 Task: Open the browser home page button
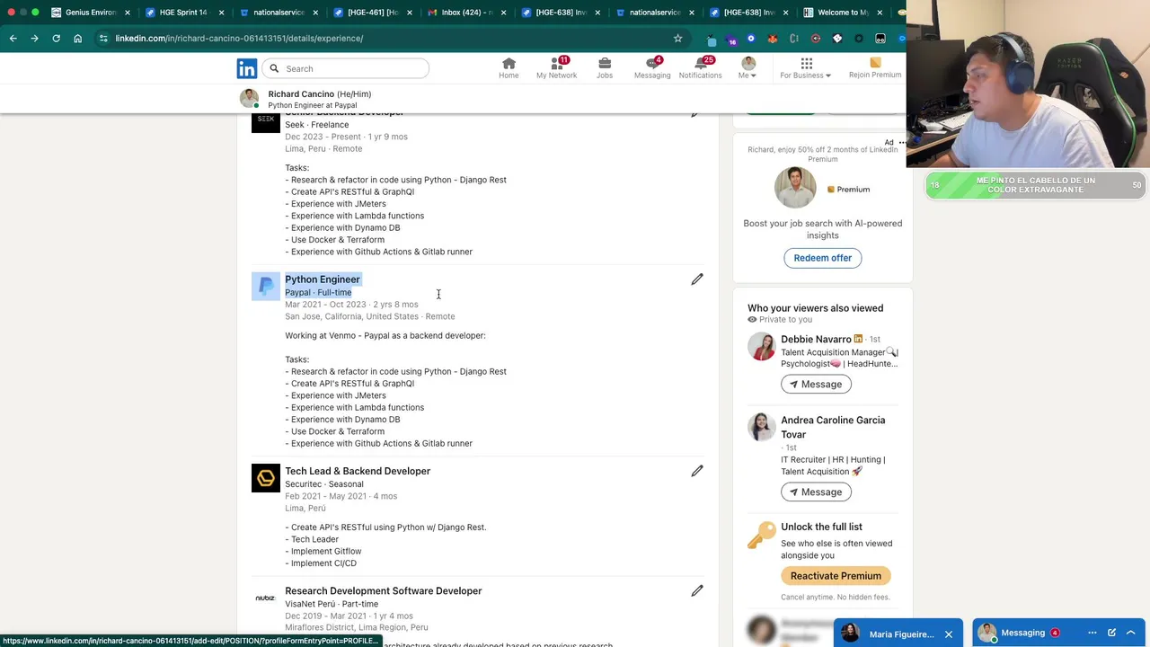(77, 39)
